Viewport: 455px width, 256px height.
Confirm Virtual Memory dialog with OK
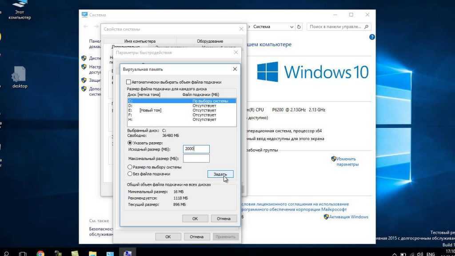click(x=195, y=219)
